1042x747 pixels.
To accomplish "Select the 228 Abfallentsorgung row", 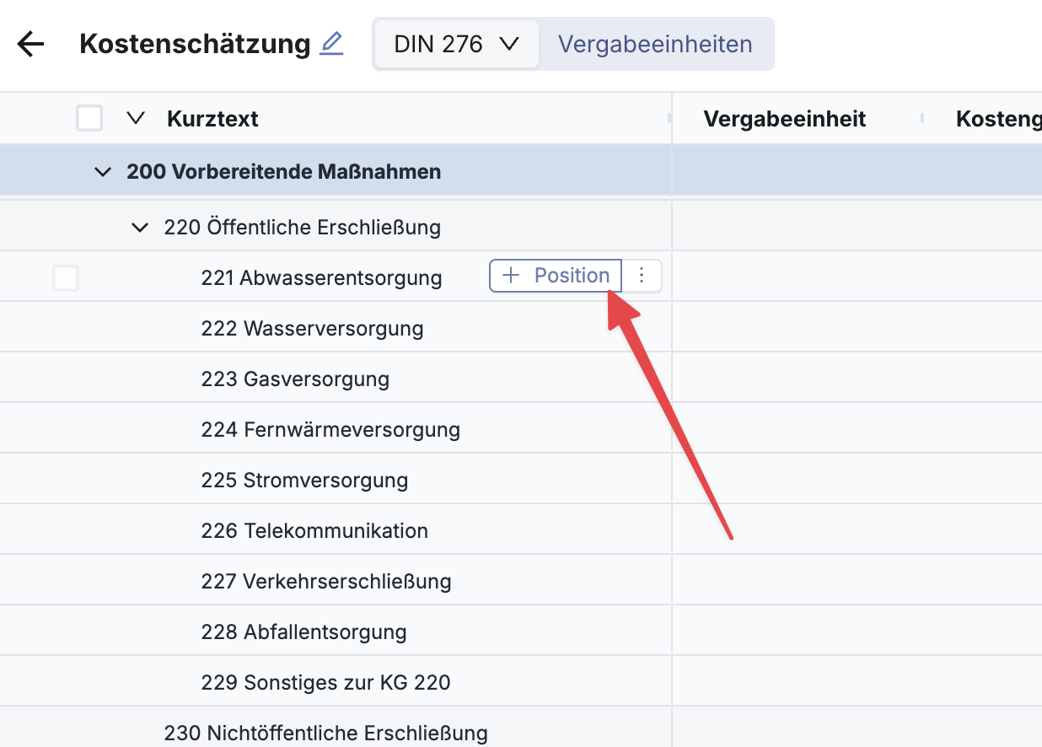I will tap(303, 631).
